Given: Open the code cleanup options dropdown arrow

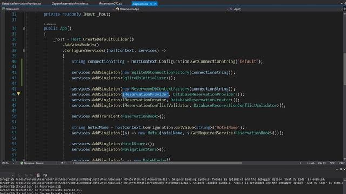Looking at the screenshot, I should [65, 163].
